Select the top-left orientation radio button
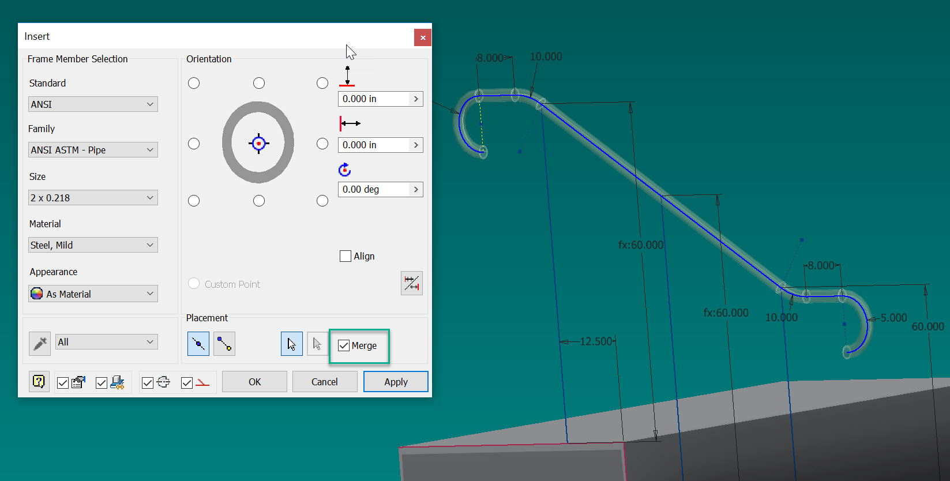The height and width of the screenshot is (481, 950). click(x=194, y=83)
